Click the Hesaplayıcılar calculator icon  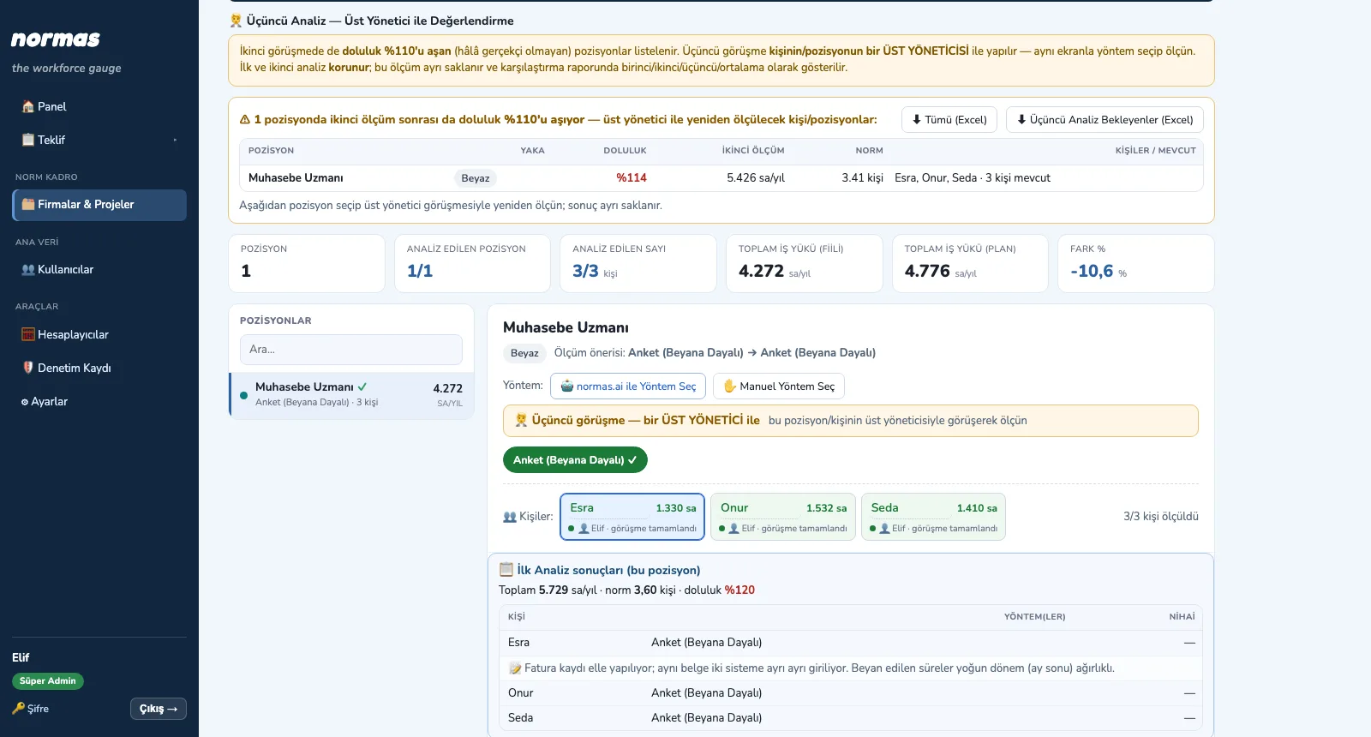pyautogui.click(x=28, y=335)
